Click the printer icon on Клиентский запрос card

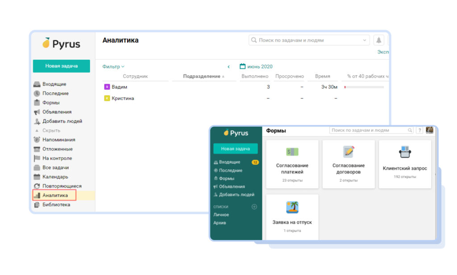[405, 152]
